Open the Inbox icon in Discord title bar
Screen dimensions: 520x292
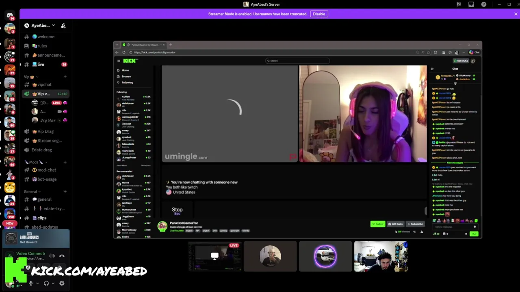point(471,4)
